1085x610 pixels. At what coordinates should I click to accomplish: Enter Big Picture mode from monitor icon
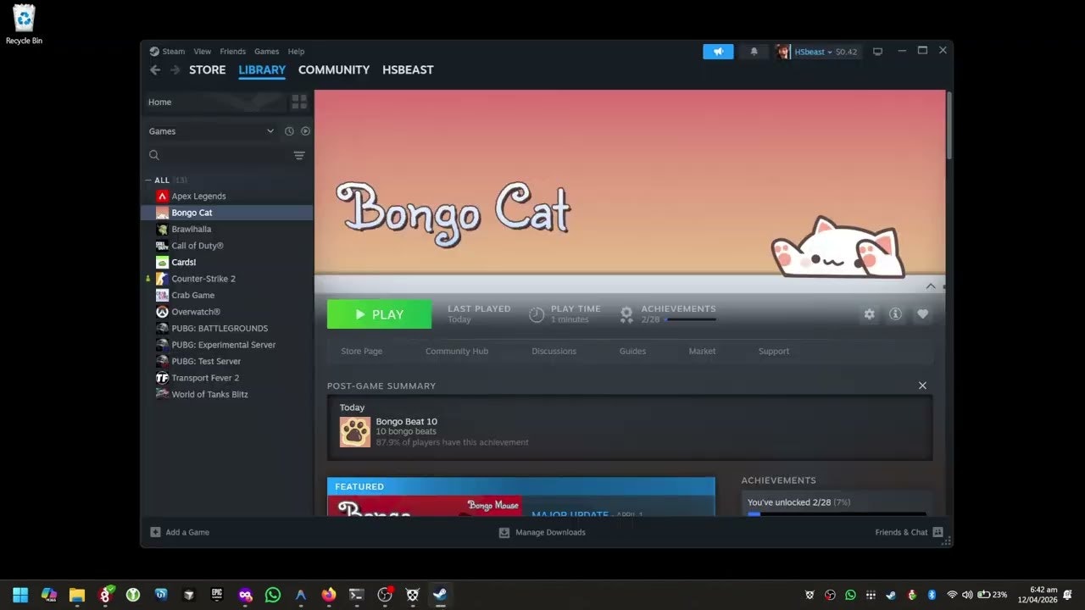pyautogui.click(x=877, y=52)
